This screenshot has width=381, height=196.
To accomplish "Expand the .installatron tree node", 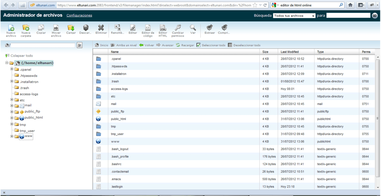I will pyautogui.click(x=12, y=81).
